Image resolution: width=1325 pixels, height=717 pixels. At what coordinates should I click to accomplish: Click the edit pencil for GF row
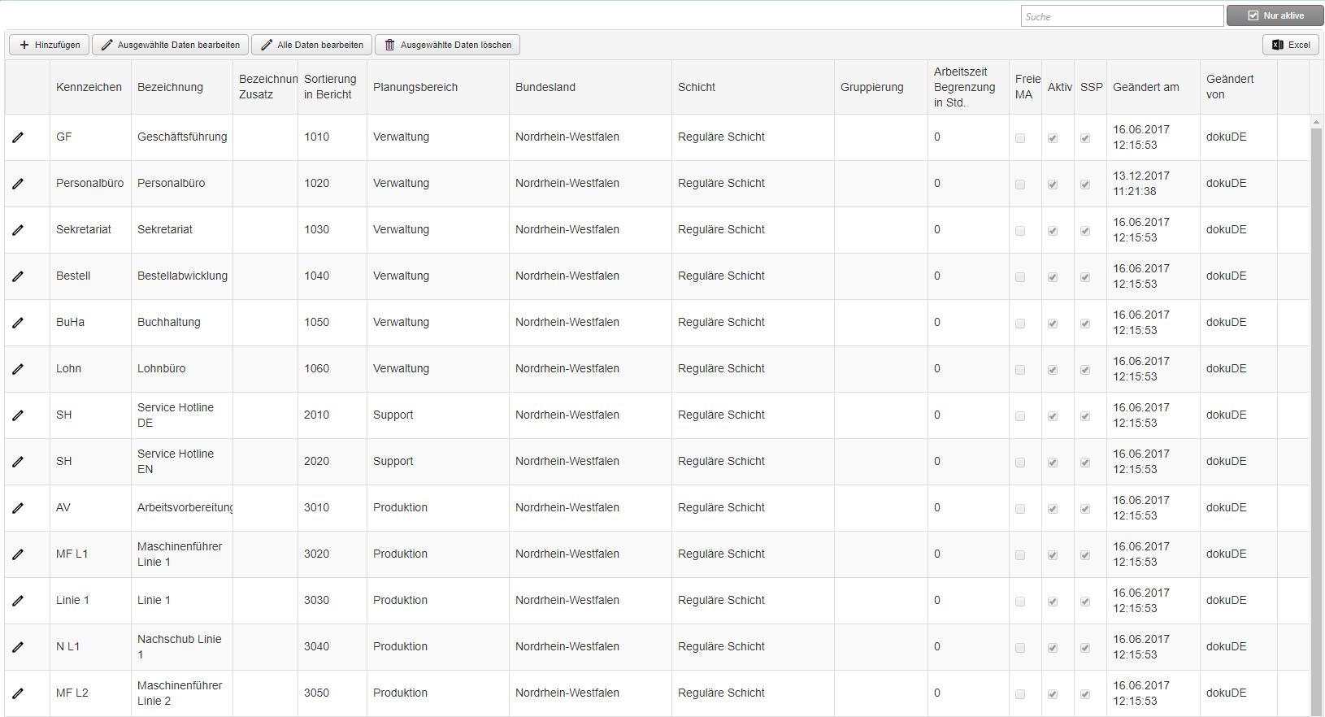[x=18, y=137]
